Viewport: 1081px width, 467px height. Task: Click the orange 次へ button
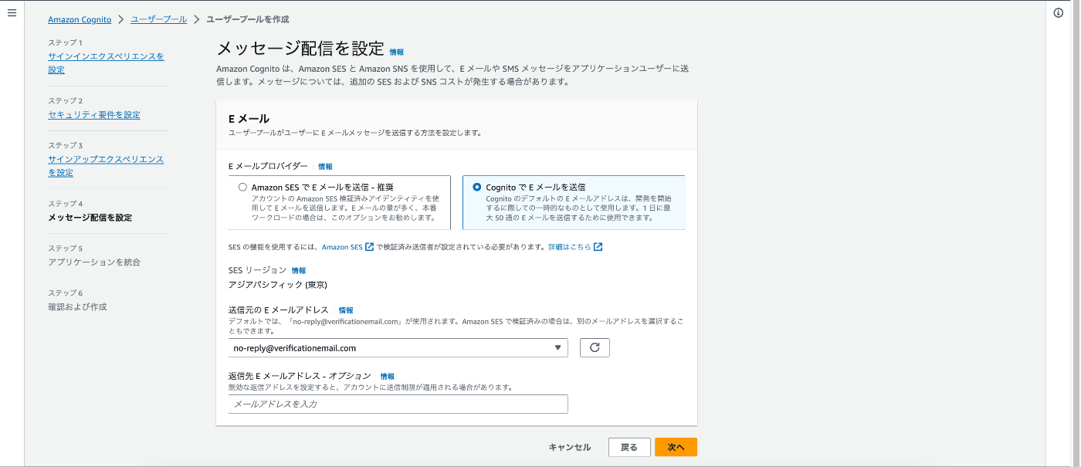coord(676,447)
